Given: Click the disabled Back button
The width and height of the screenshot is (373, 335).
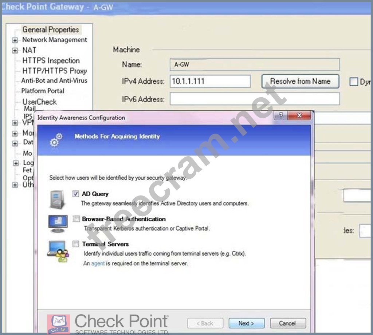Looking at the screenshot, I should [x=205, y=323].
